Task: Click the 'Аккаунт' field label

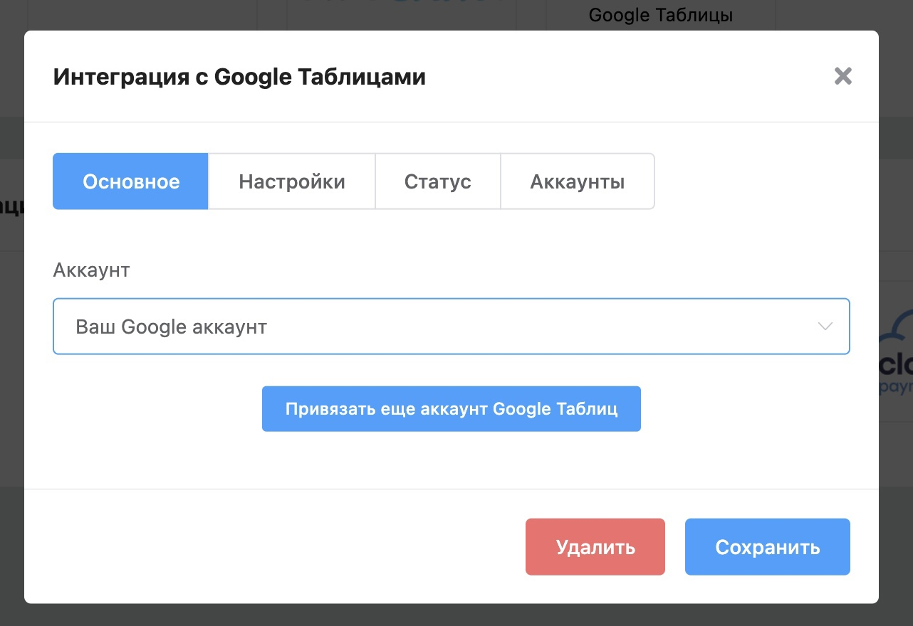Action: (91, 270)
